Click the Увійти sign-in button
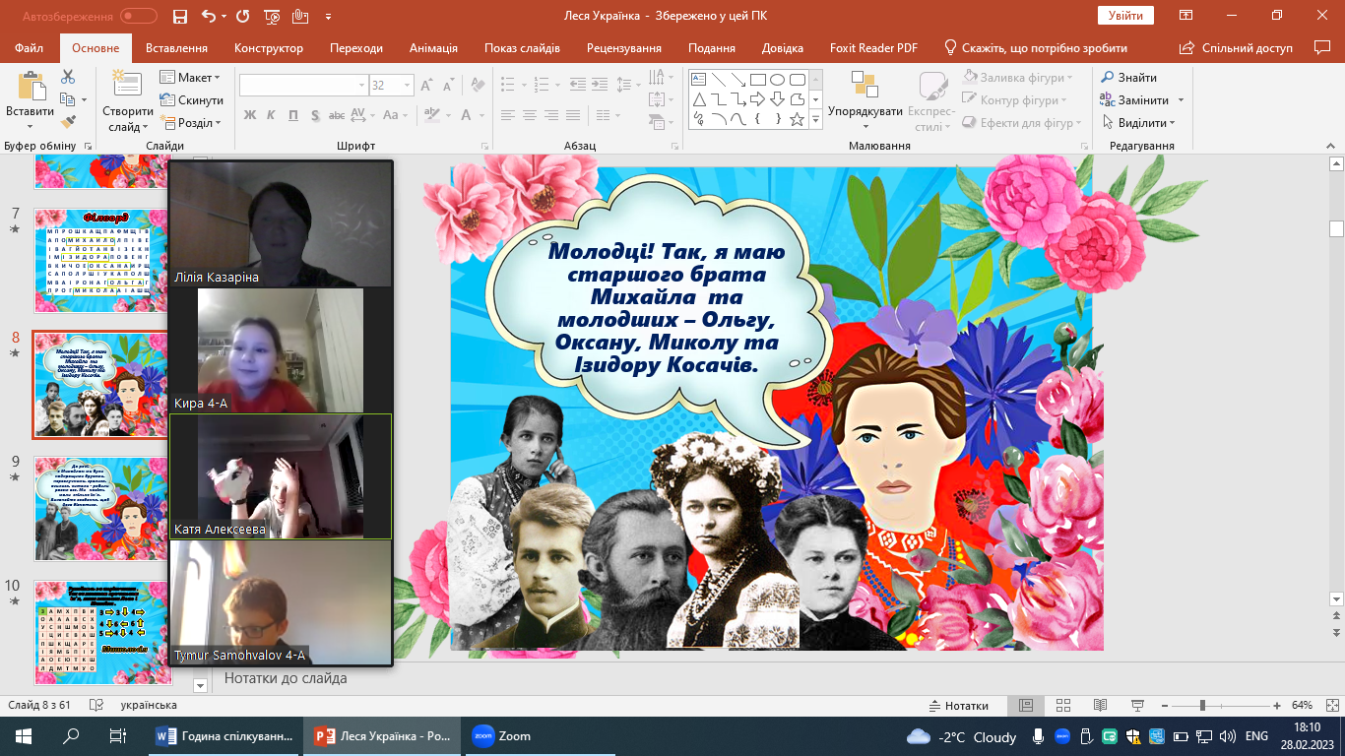Screen dimensions: 1345x756 tap(1125, 15)
